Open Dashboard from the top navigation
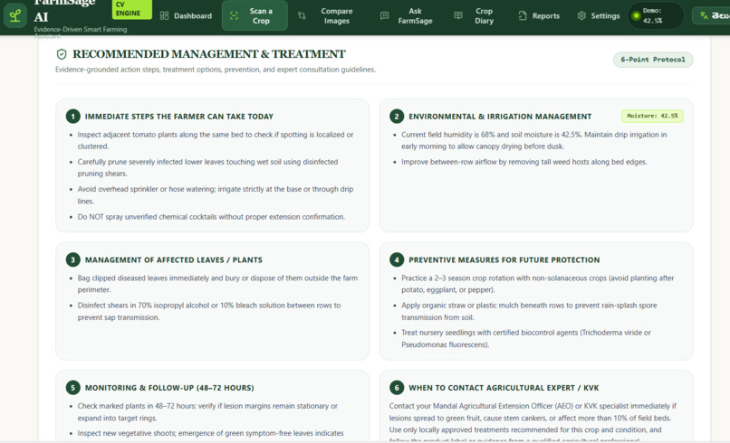Viewport: 730px width, 443px height. 186,15
